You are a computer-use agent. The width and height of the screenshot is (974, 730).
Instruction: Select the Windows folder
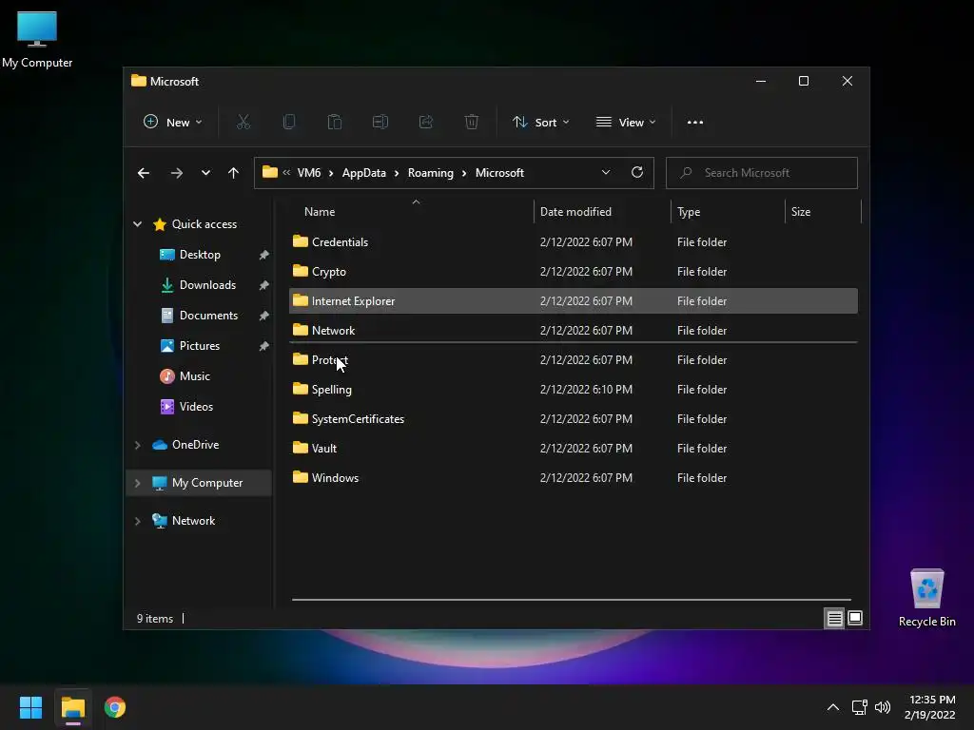click(574, 477)
